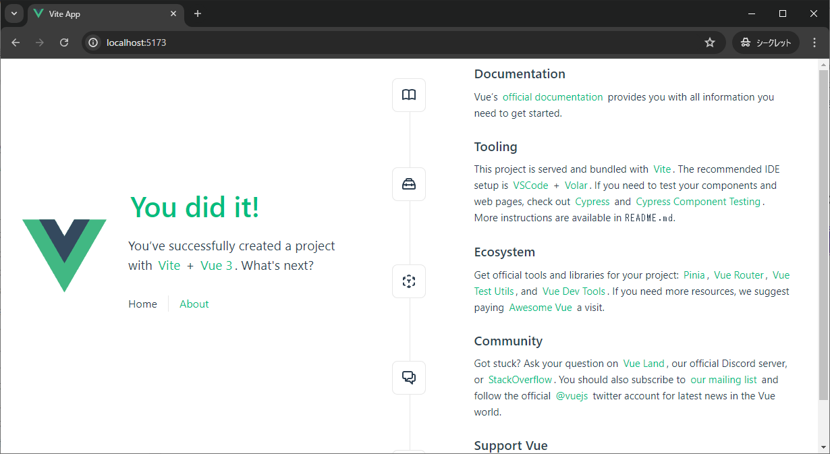Click the browser back arrow

(x=16, y=42)
